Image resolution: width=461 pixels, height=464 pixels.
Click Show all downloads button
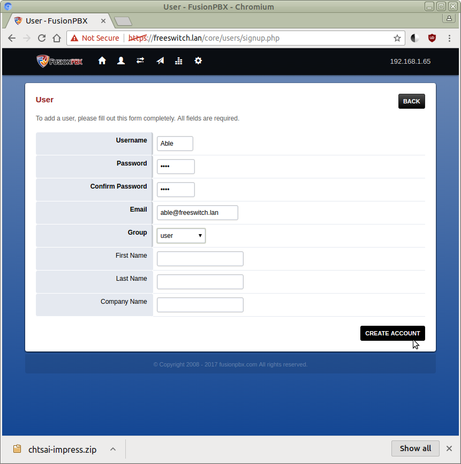(415, 448)
